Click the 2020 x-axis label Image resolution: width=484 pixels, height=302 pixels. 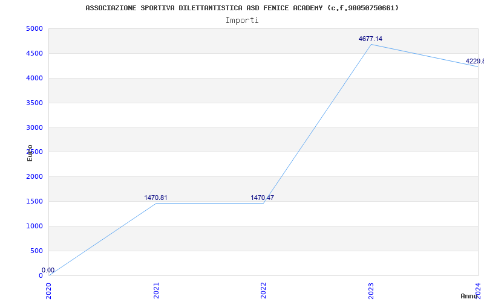[x=49, y=291]
